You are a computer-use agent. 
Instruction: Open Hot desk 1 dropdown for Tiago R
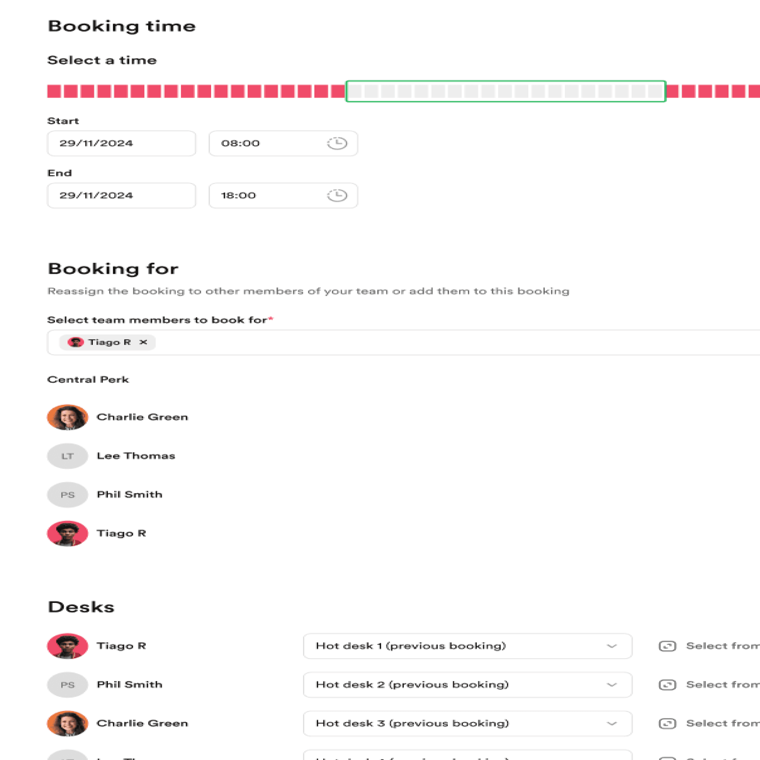[x=467, y=646]
